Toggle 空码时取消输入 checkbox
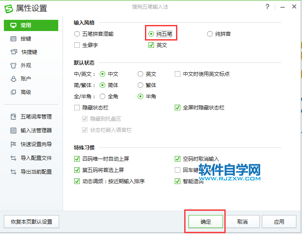The image size is (302, 234). pyautogui.click(x=177, y=159)
